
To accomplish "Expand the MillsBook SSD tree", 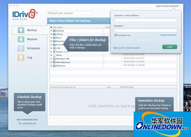I will pyautogui.click(x=51, y=59).
